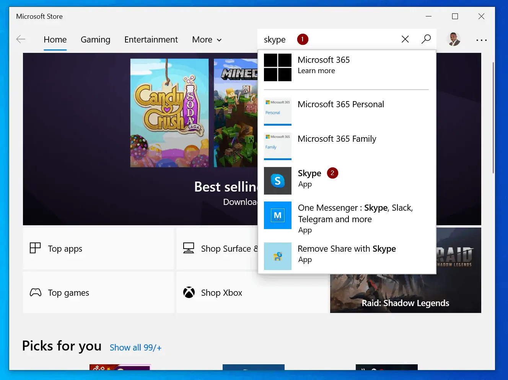
Task: Click the Minecraft game thumbnail
Action: [x=236, y=113]
